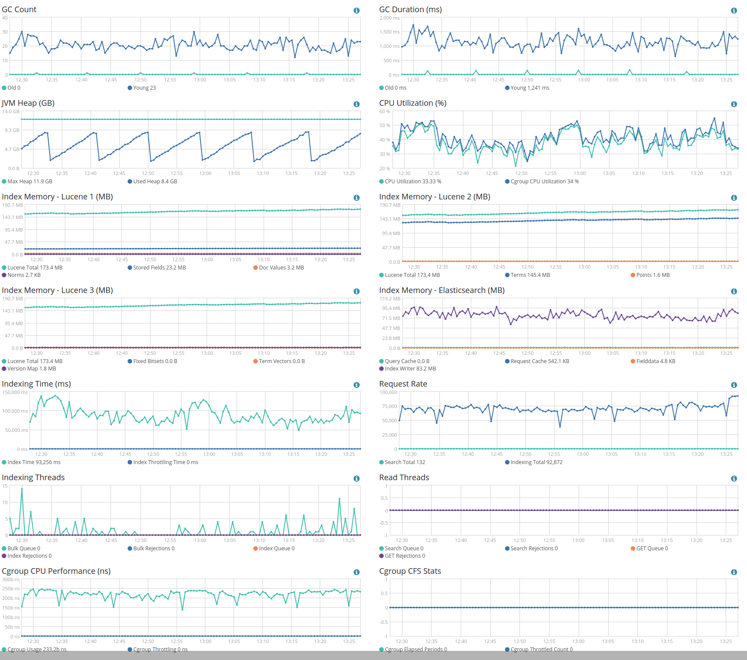Click the Stored Fields legend color dot

pyautogui.click(x=130, y=268)
